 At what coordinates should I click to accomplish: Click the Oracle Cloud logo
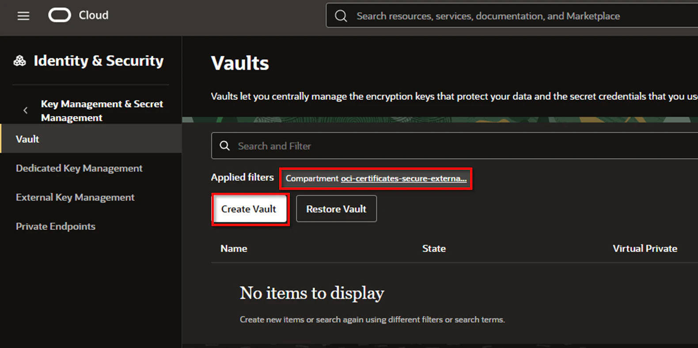pos(60,15)
